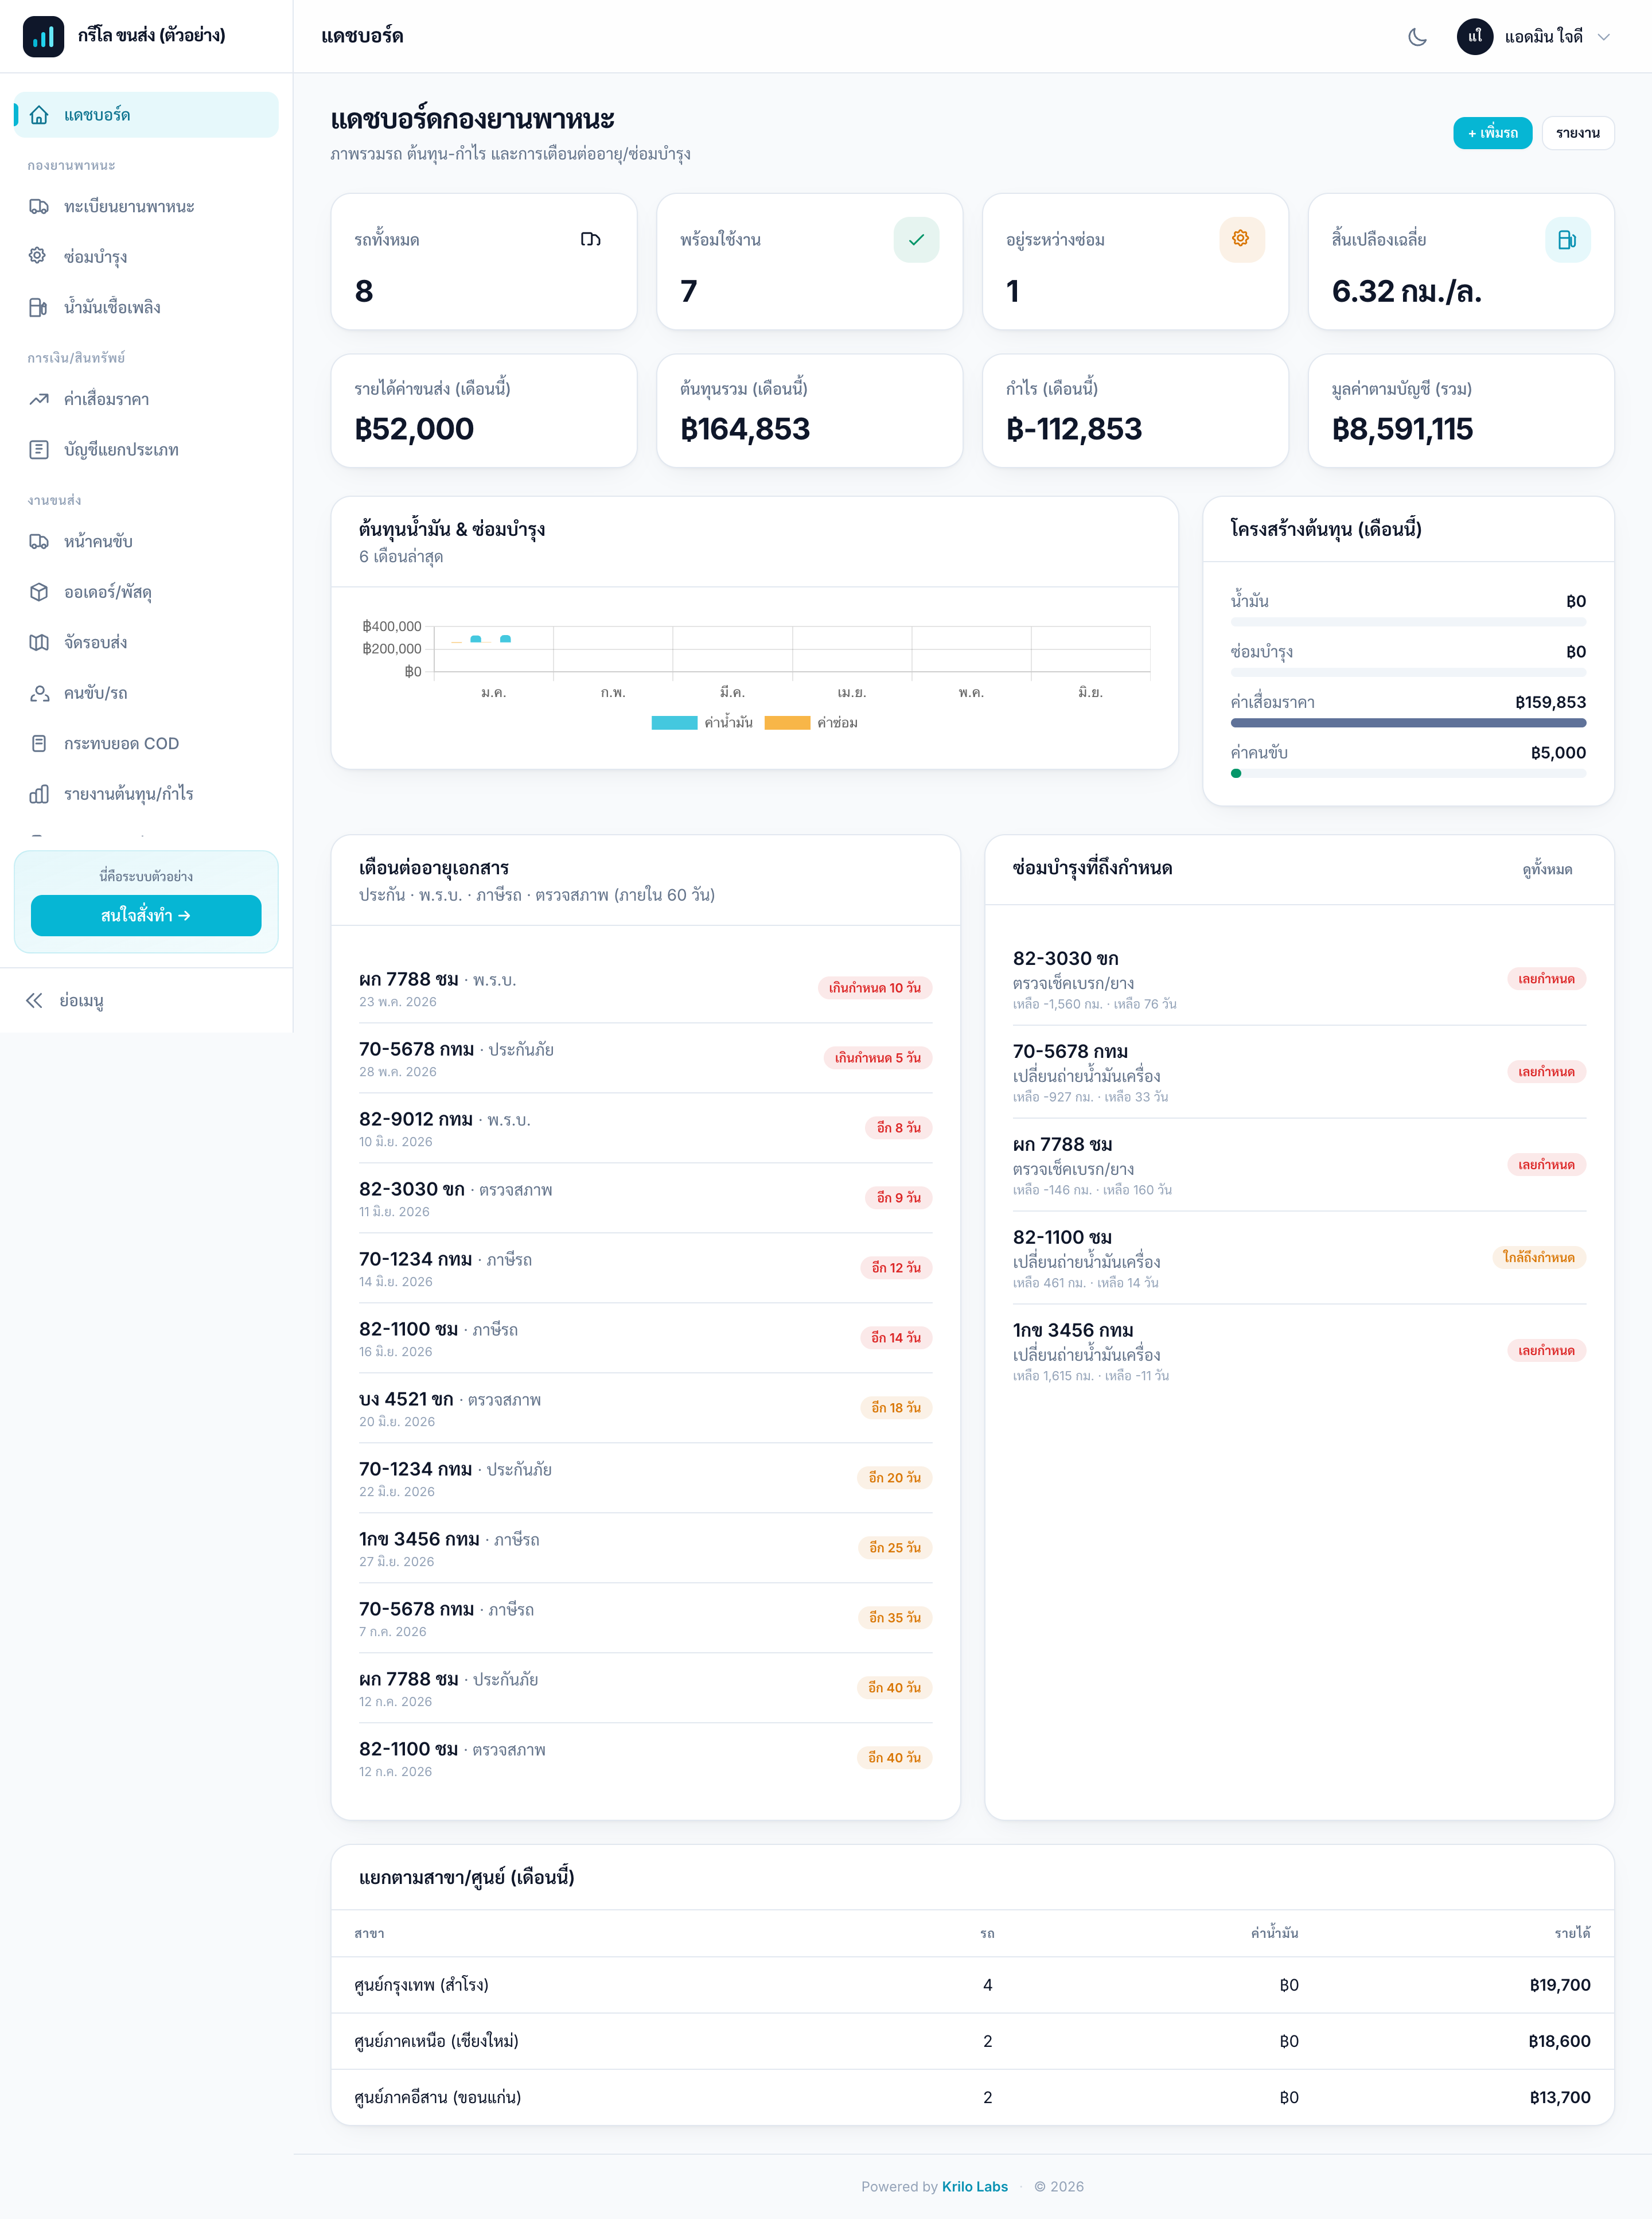The image size is (1652, 2219).
Task: Open the แอดมิน ใจดี user menu chevron
Action: 1603,37
